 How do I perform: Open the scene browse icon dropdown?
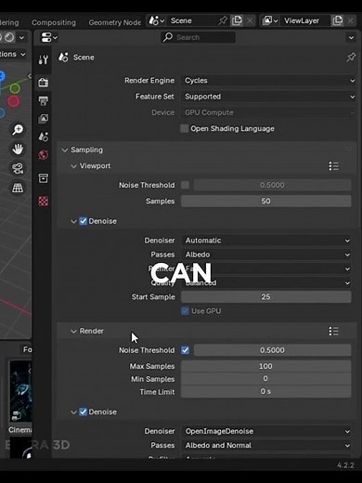pos(157,20)
